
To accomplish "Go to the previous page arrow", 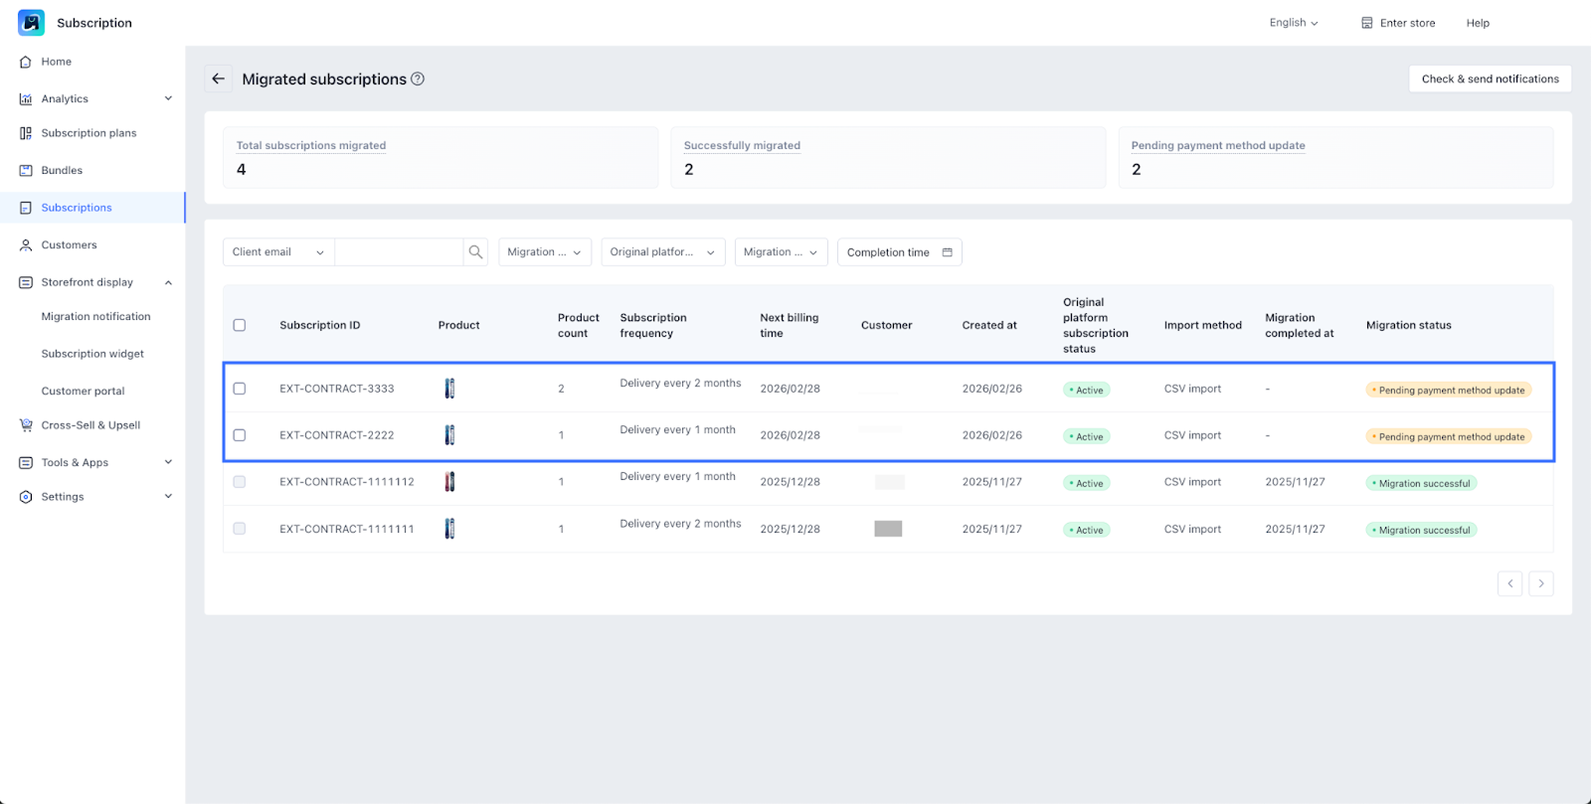I will 1509,583.
